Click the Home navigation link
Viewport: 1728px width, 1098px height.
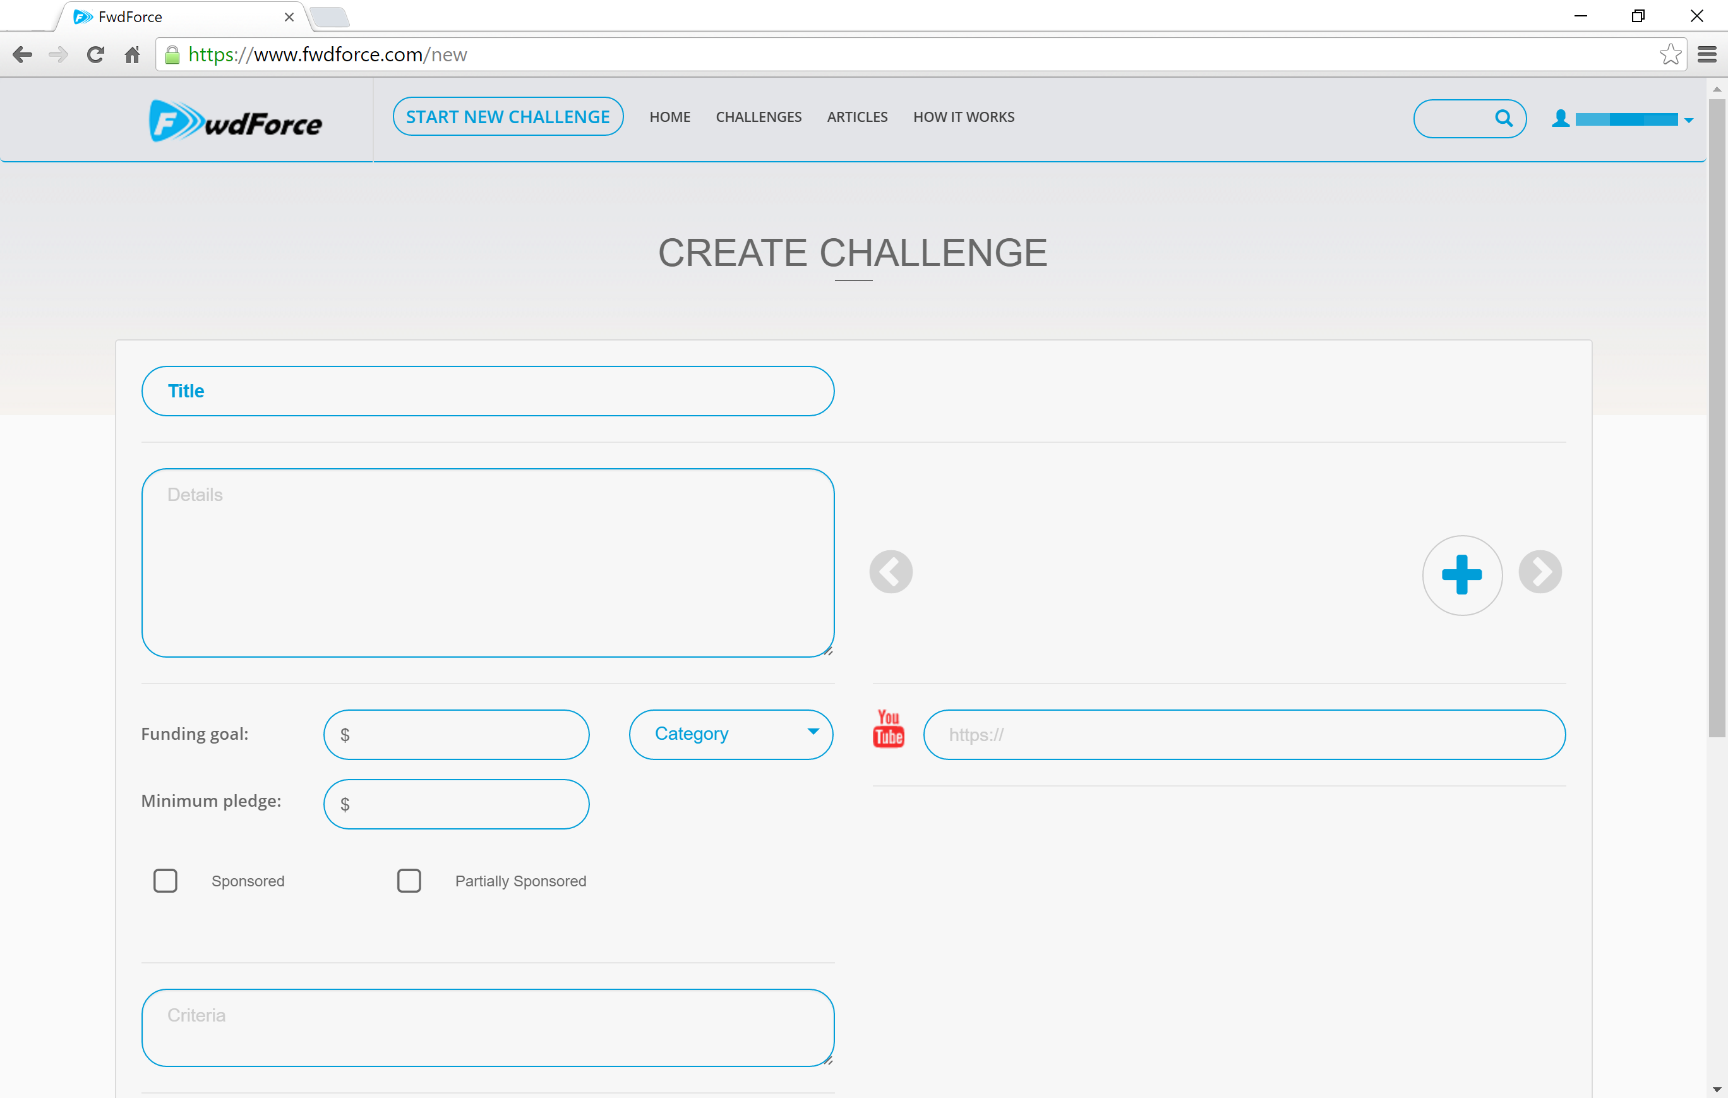(x=669, y=117)
